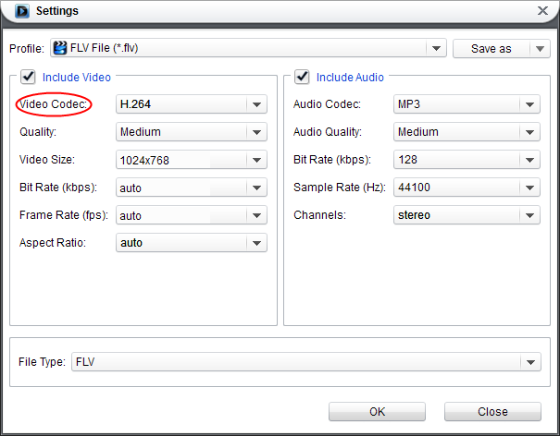Screen dimensions: 560x436
Task: Click the Aspect Ratio: label
Action: [x=53, y=243]
